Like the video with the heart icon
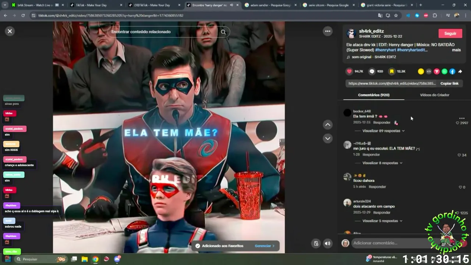471x265 pixels. coord(349,71)
